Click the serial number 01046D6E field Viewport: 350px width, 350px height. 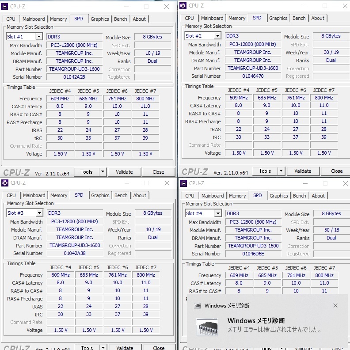(253, 254)
